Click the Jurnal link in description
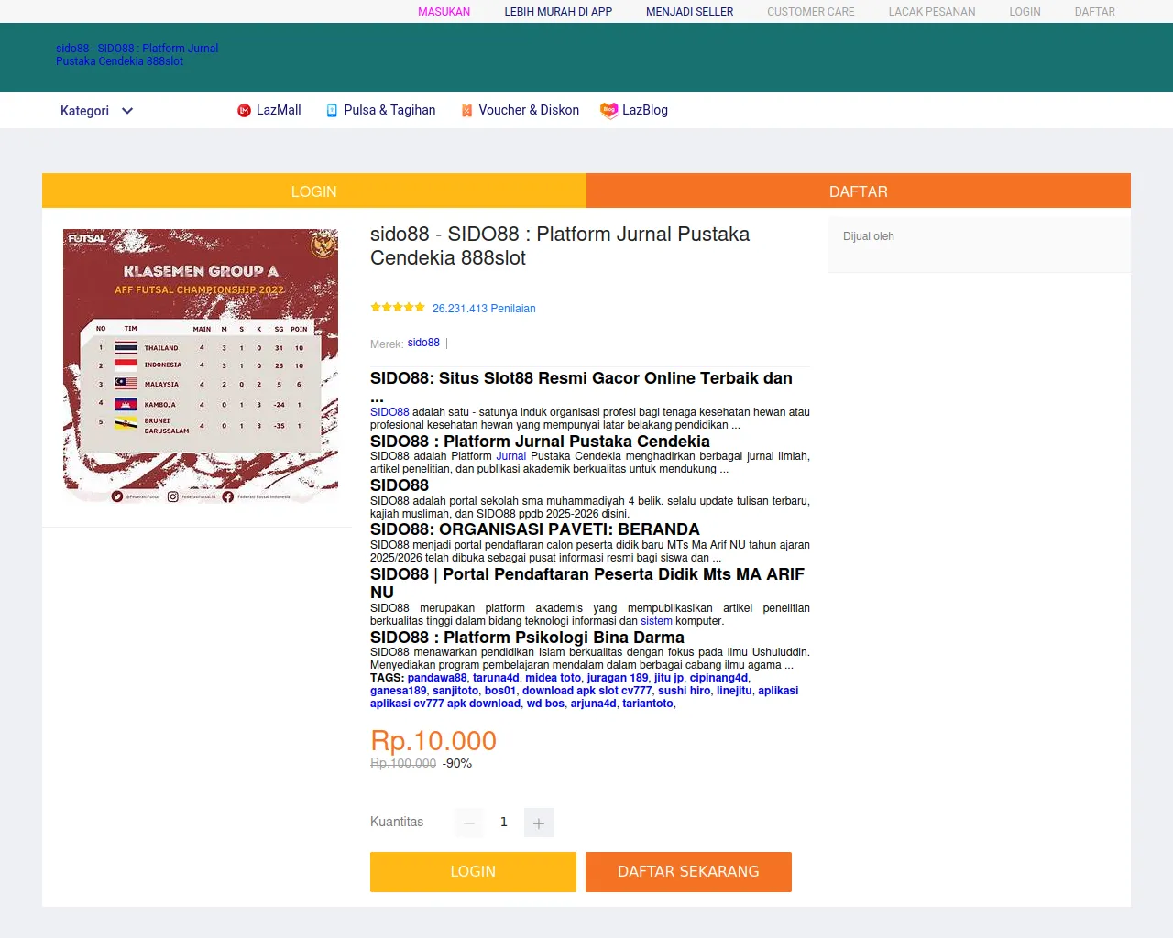This screenshot has height=938, width=1173. [x=510, y=456]
